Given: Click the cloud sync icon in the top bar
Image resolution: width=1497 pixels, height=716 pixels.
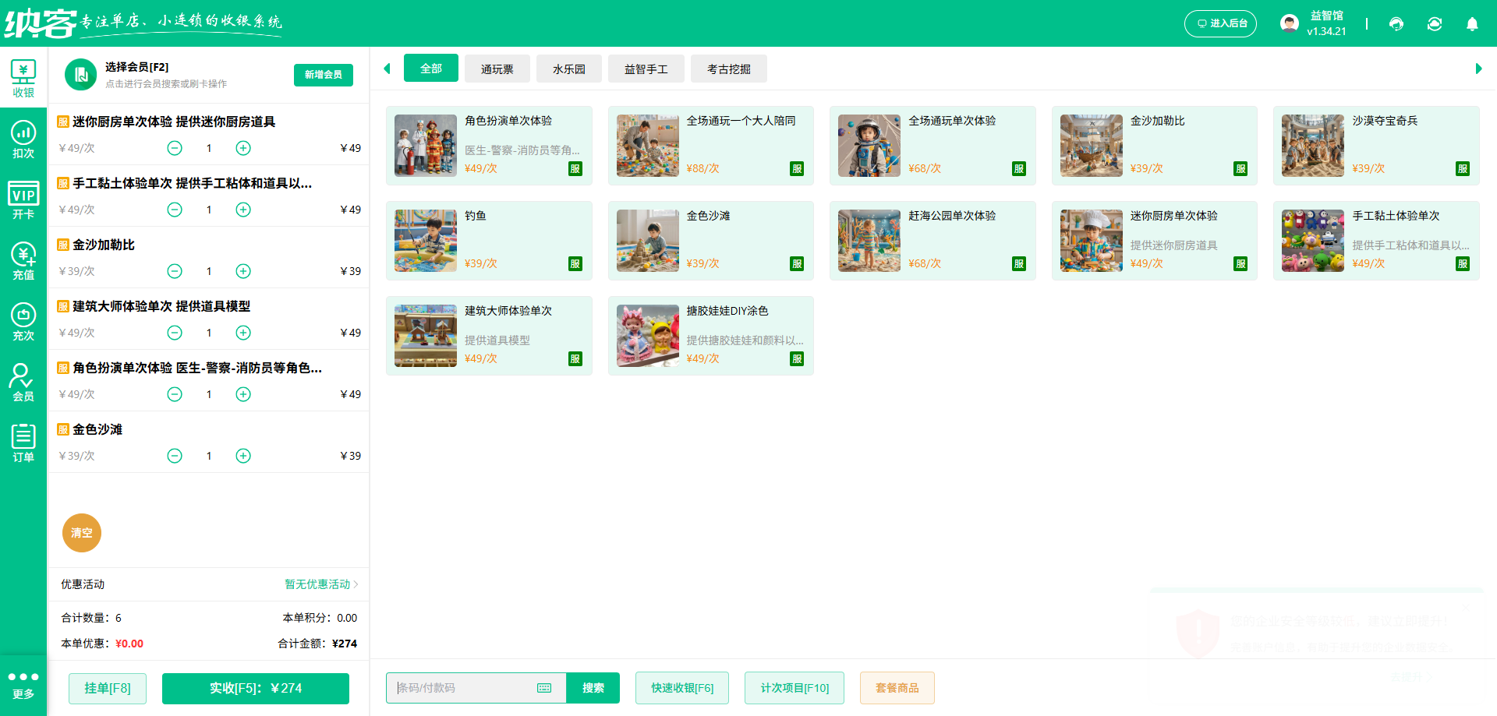Looking at the screenshot, I should click(1434, 23).
